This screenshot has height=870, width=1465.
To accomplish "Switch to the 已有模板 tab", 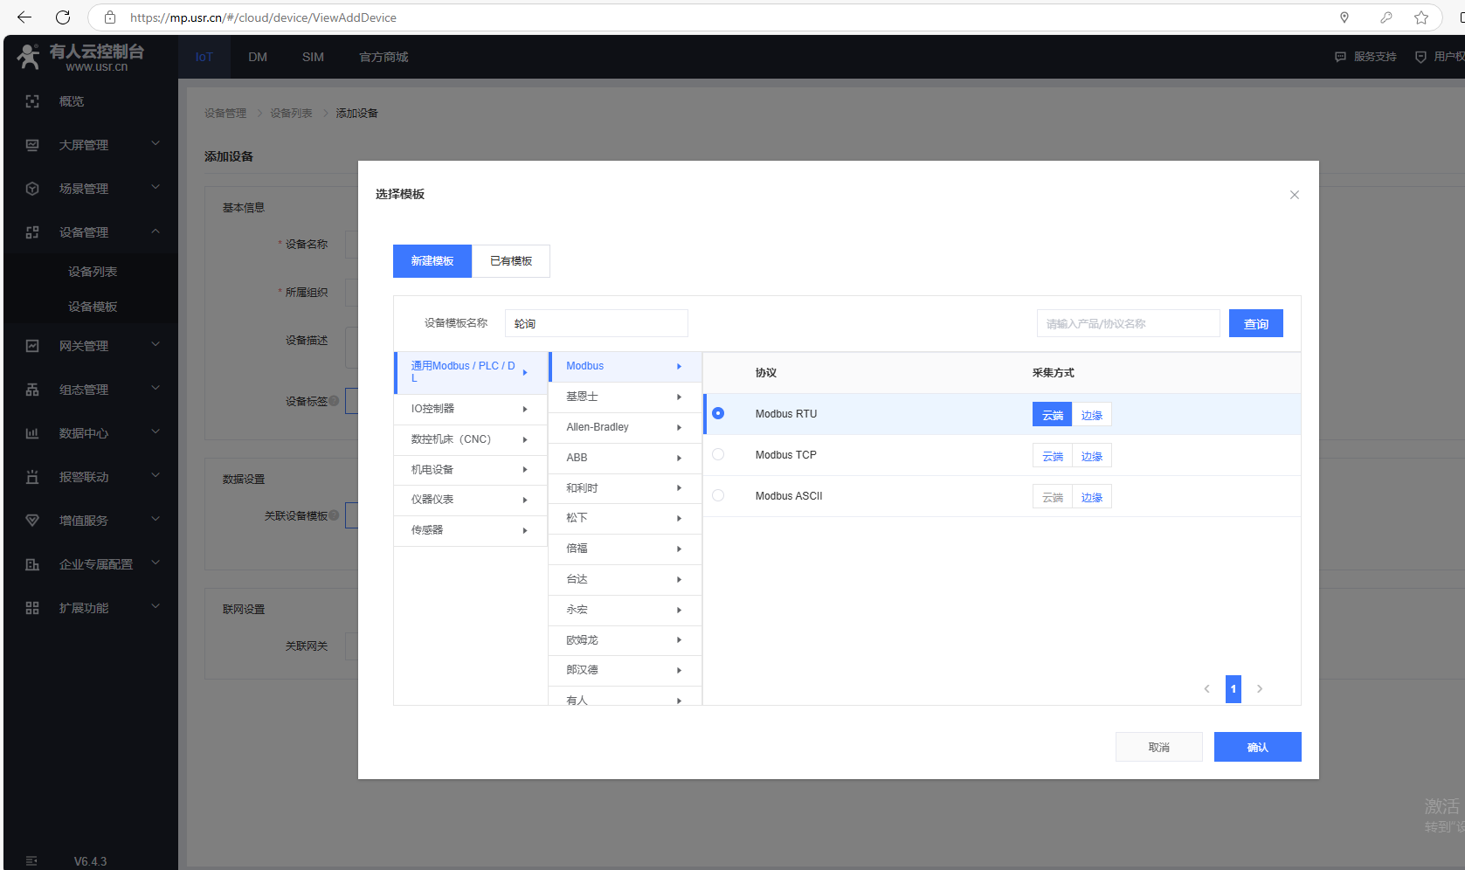I will coord(510,261).
